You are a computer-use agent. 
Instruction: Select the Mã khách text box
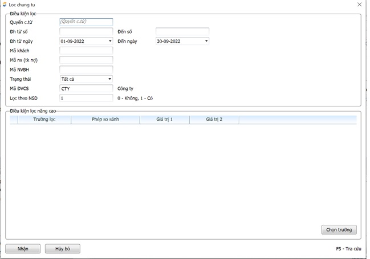(86, 51)
